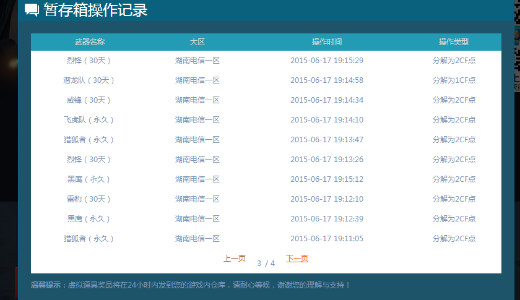Click the 武器名称 column header
Viewport: 520px width, 300px height.
(x=90, y=42)
